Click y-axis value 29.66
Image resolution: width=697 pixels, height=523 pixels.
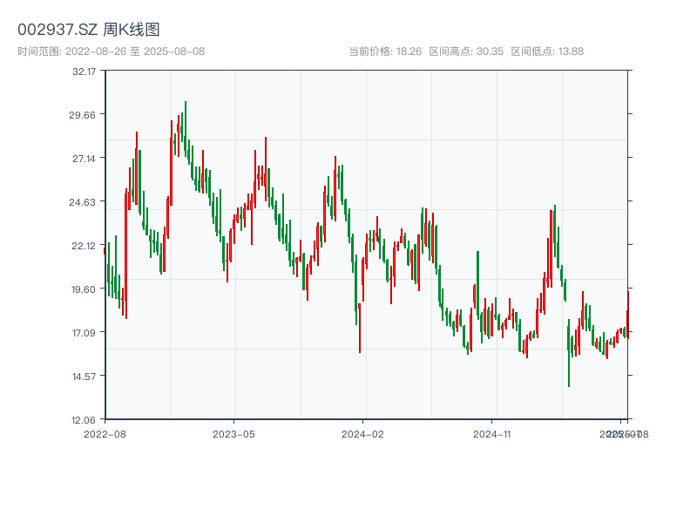pyautogui.click(x=82, y=115)
